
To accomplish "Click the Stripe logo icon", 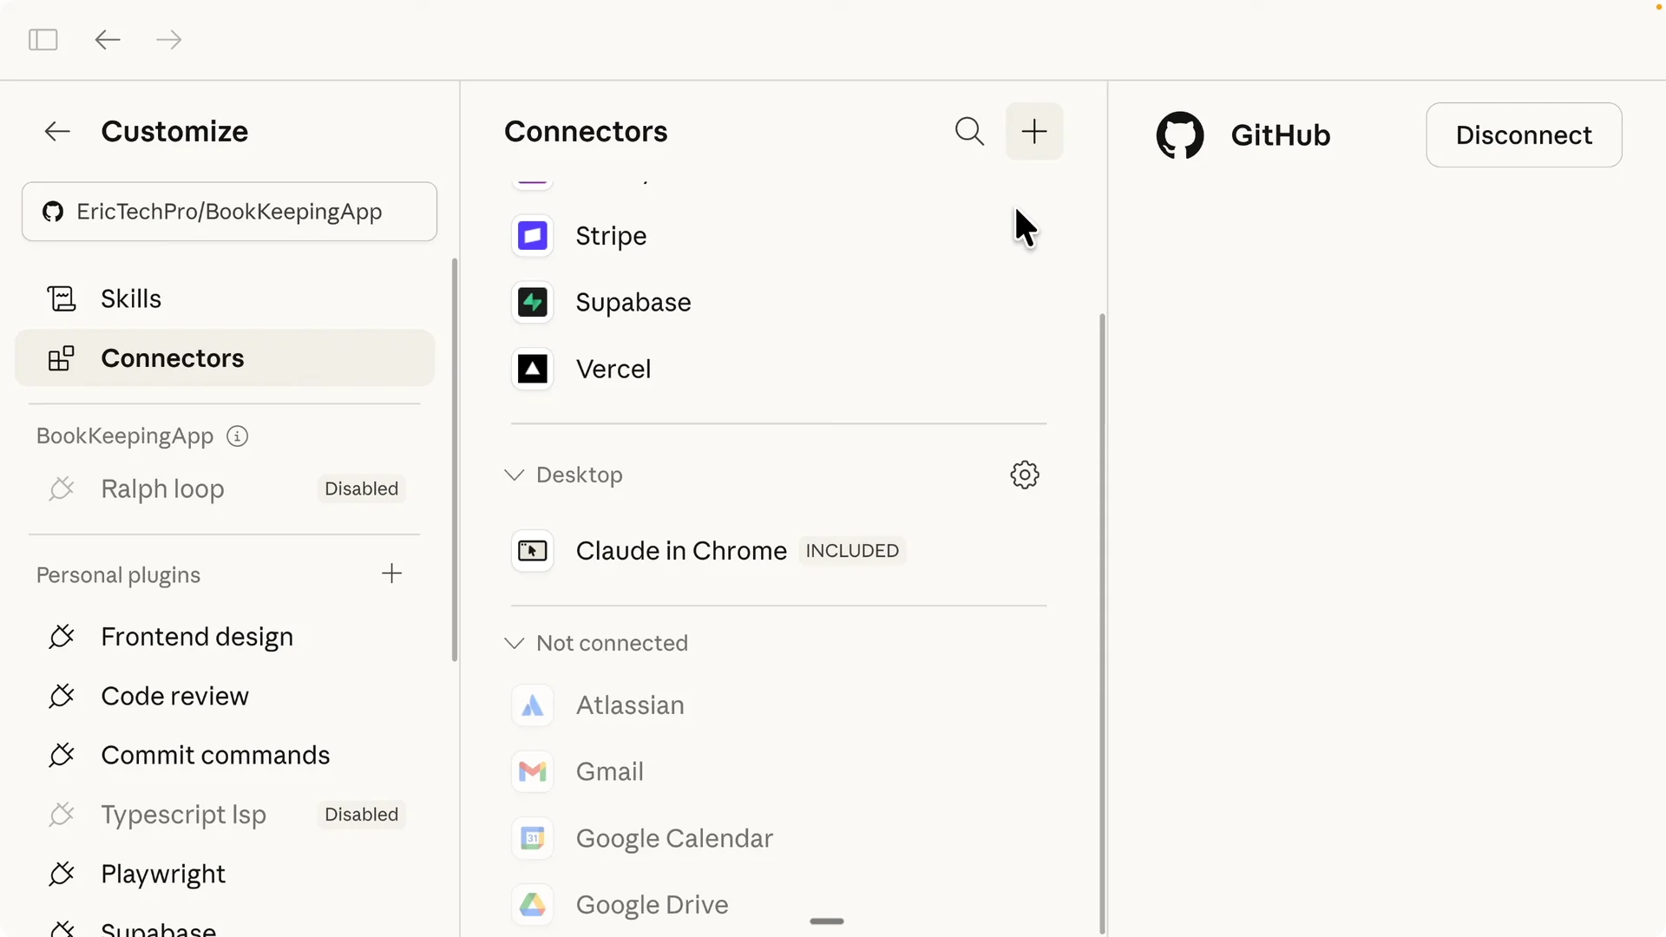I will coord(532,236).
